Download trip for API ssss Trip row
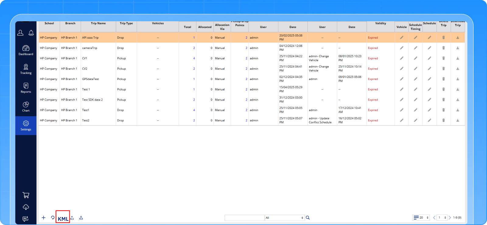This screenshot has height=225, width=487. tap(457, 38)
